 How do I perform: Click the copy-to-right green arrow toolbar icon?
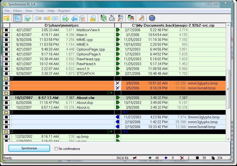click(x=65, y=19)
